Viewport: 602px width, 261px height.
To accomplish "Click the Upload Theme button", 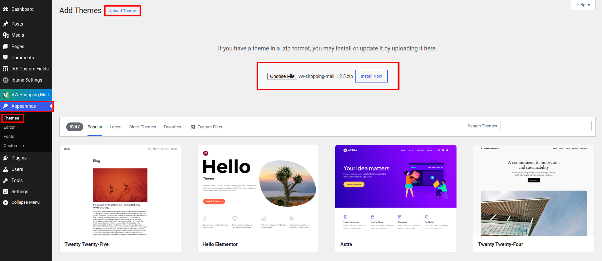I will pos(122,11).
